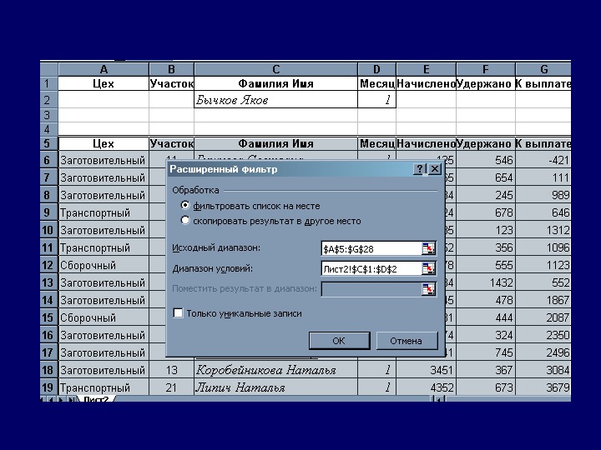Click range selector icon for Поместить результат
This screenshot has height=450, width=601.
tap(428, 289)
